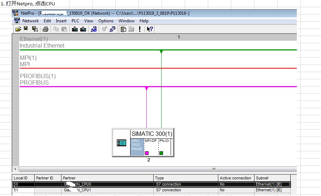Click the partner cell ending in CPU1
Screen dimensions: 321x196
tap(107, 190)
